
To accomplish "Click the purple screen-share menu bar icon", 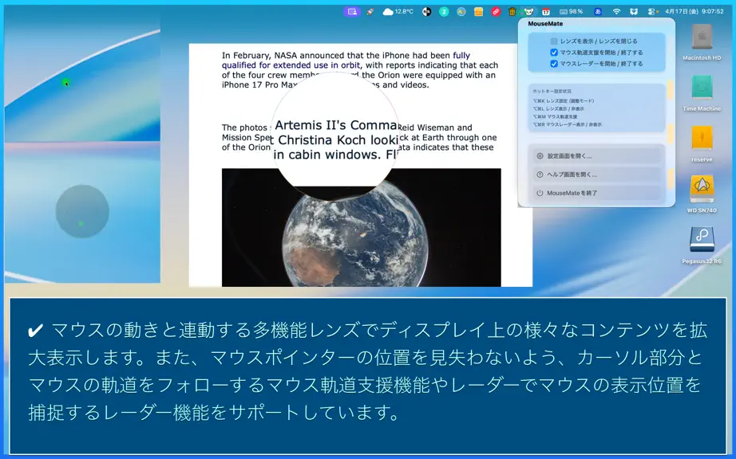I will click(x=351, y=12).
